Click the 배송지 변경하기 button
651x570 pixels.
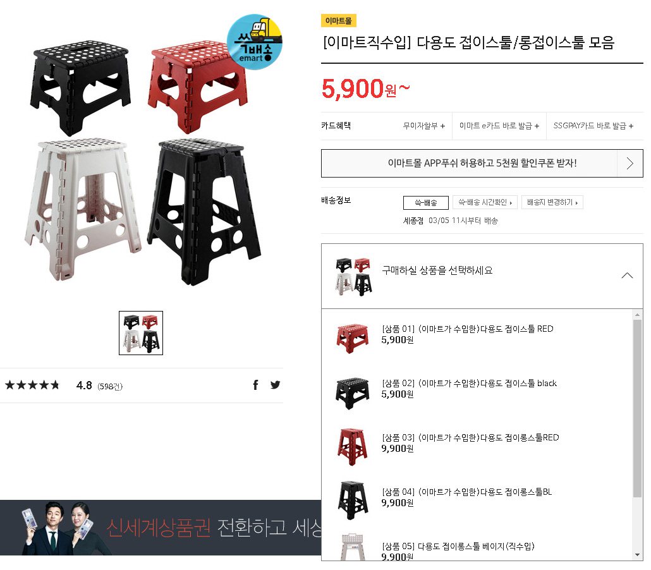pyautogui.click(x=552, y=202)
